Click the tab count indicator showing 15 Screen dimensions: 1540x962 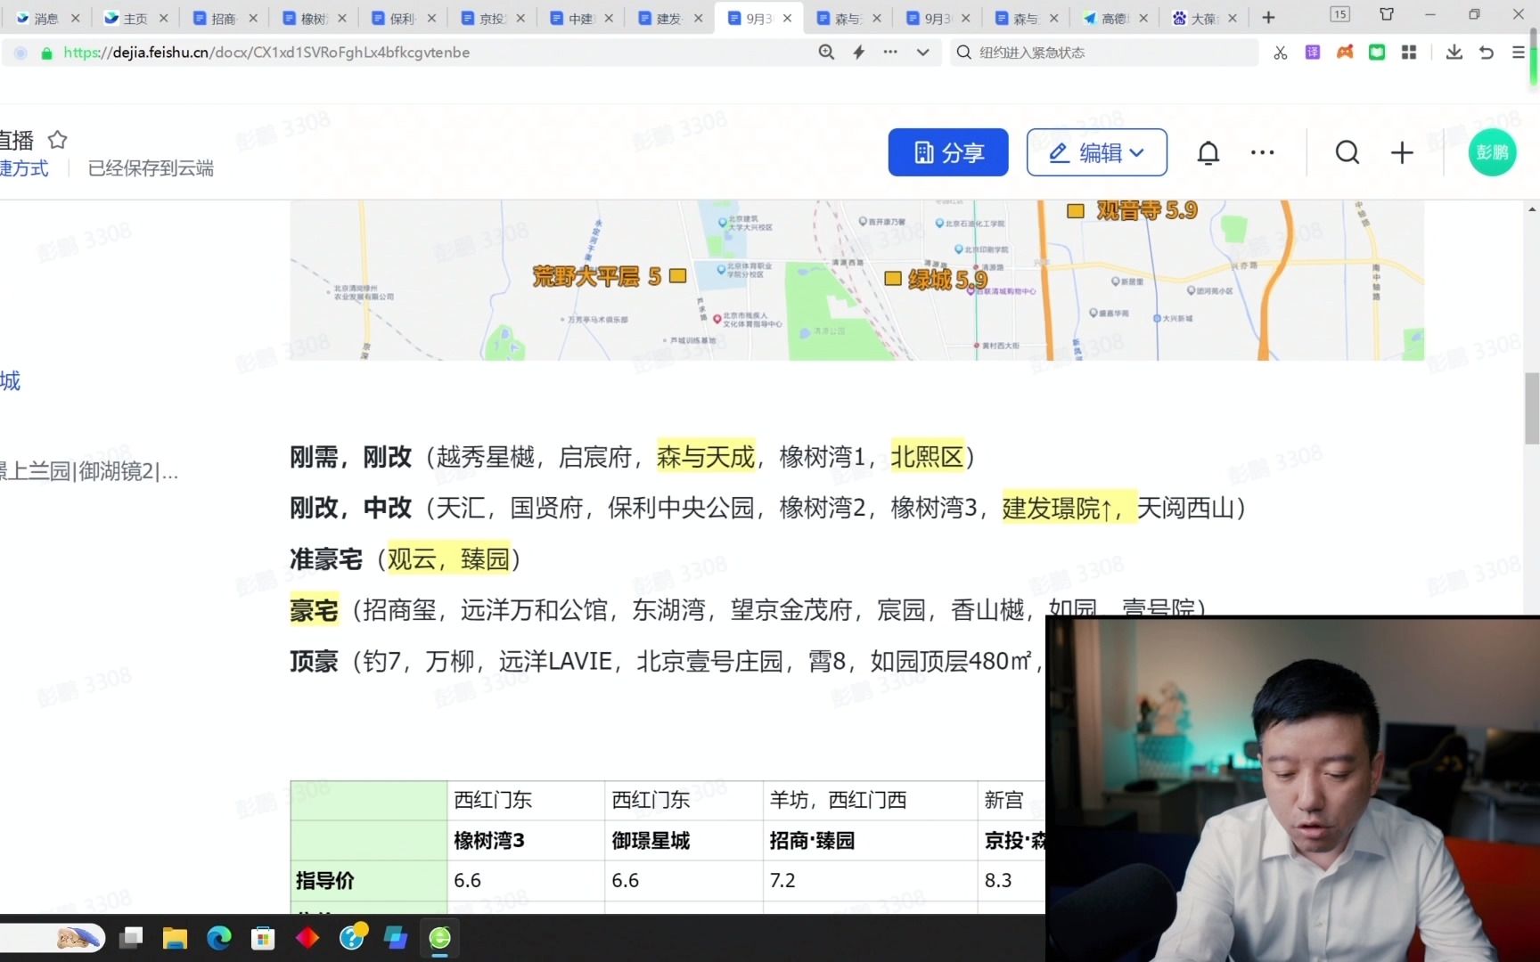pos(1340,14)
